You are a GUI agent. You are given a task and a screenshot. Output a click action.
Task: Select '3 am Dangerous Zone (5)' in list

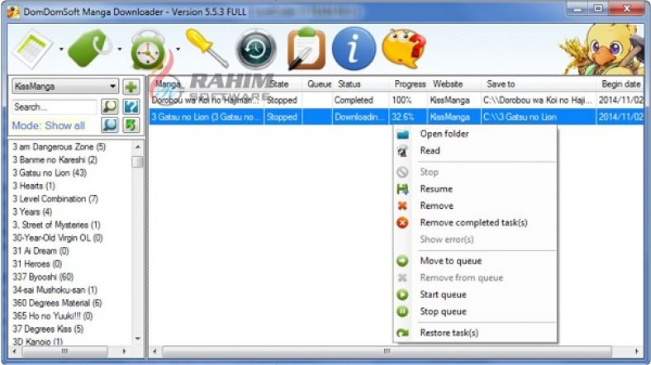59,147
